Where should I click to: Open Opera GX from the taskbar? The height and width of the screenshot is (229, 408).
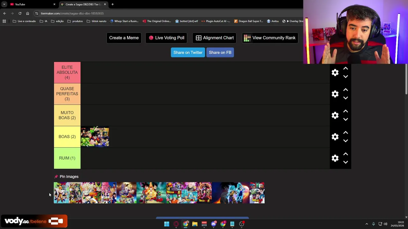pos(176,224)
